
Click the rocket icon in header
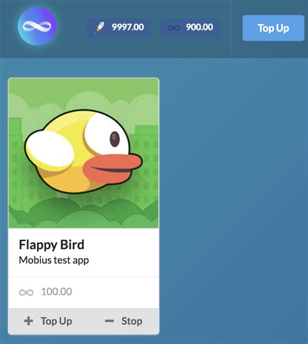(100, 28)
